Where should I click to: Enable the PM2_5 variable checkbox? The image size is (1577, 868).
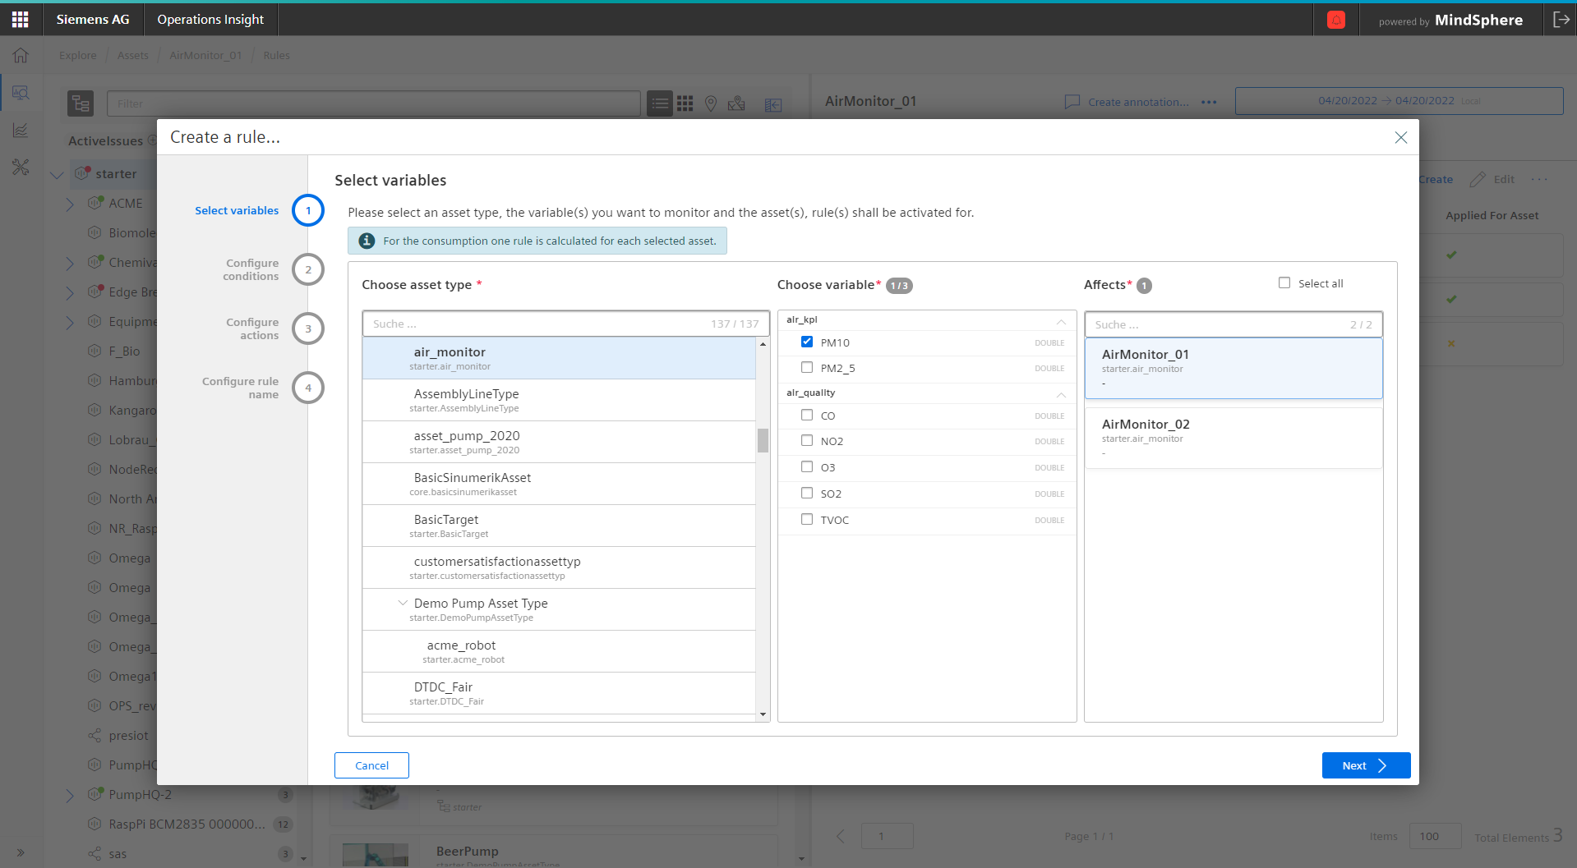(807, 368)
